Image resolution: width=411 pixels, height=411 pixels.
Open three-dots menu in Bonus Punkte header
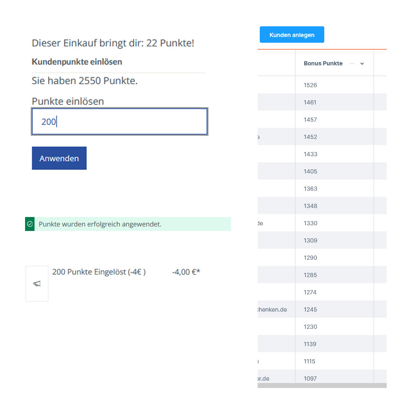pyautogui.click(x=352, y=64)
